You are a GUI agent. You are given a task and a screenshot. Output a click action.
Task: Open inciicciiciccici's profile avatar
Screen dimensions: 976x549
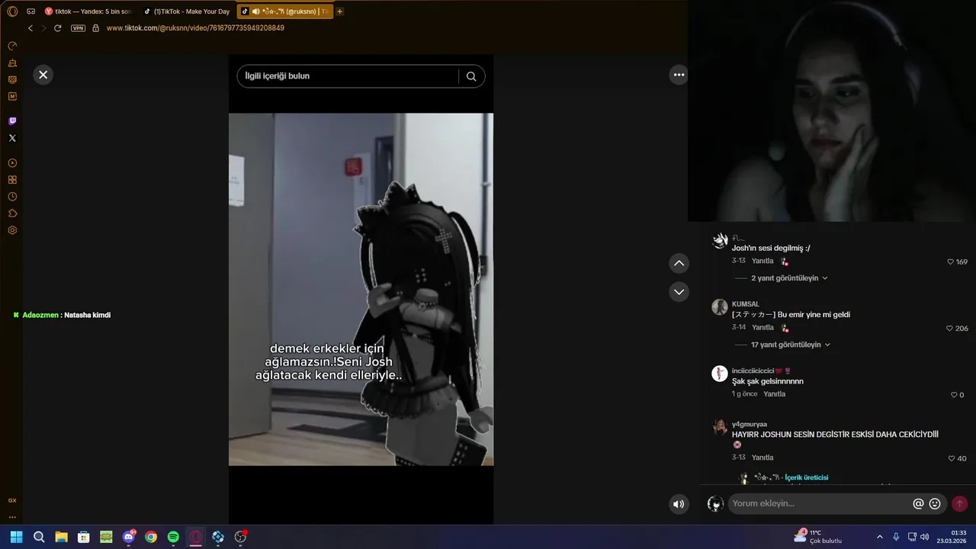(719, 374)
